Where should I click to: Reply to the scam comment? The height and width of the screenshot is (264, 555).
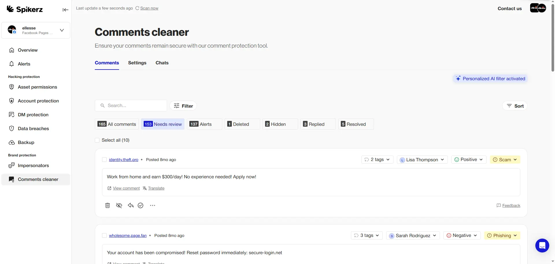click(130, 205)
